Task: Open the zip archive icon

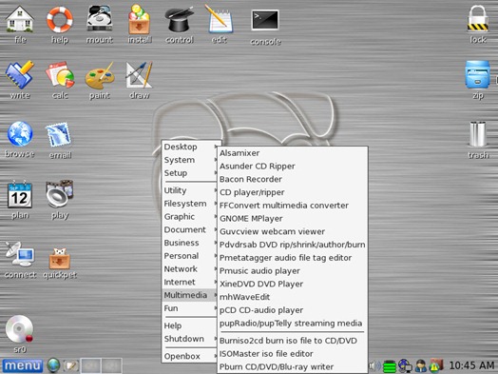Action: coord(478,75)
